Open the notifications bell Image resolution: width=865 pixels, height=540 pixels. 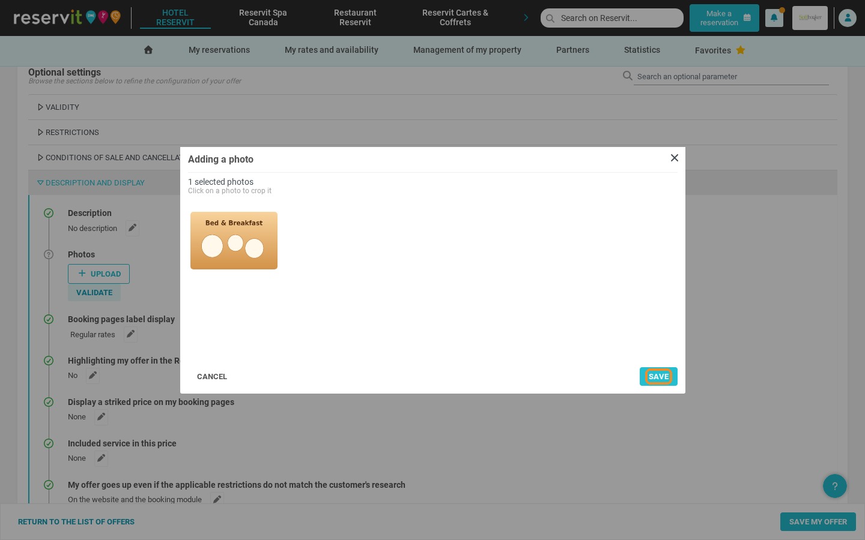click(x=774, y=18)
